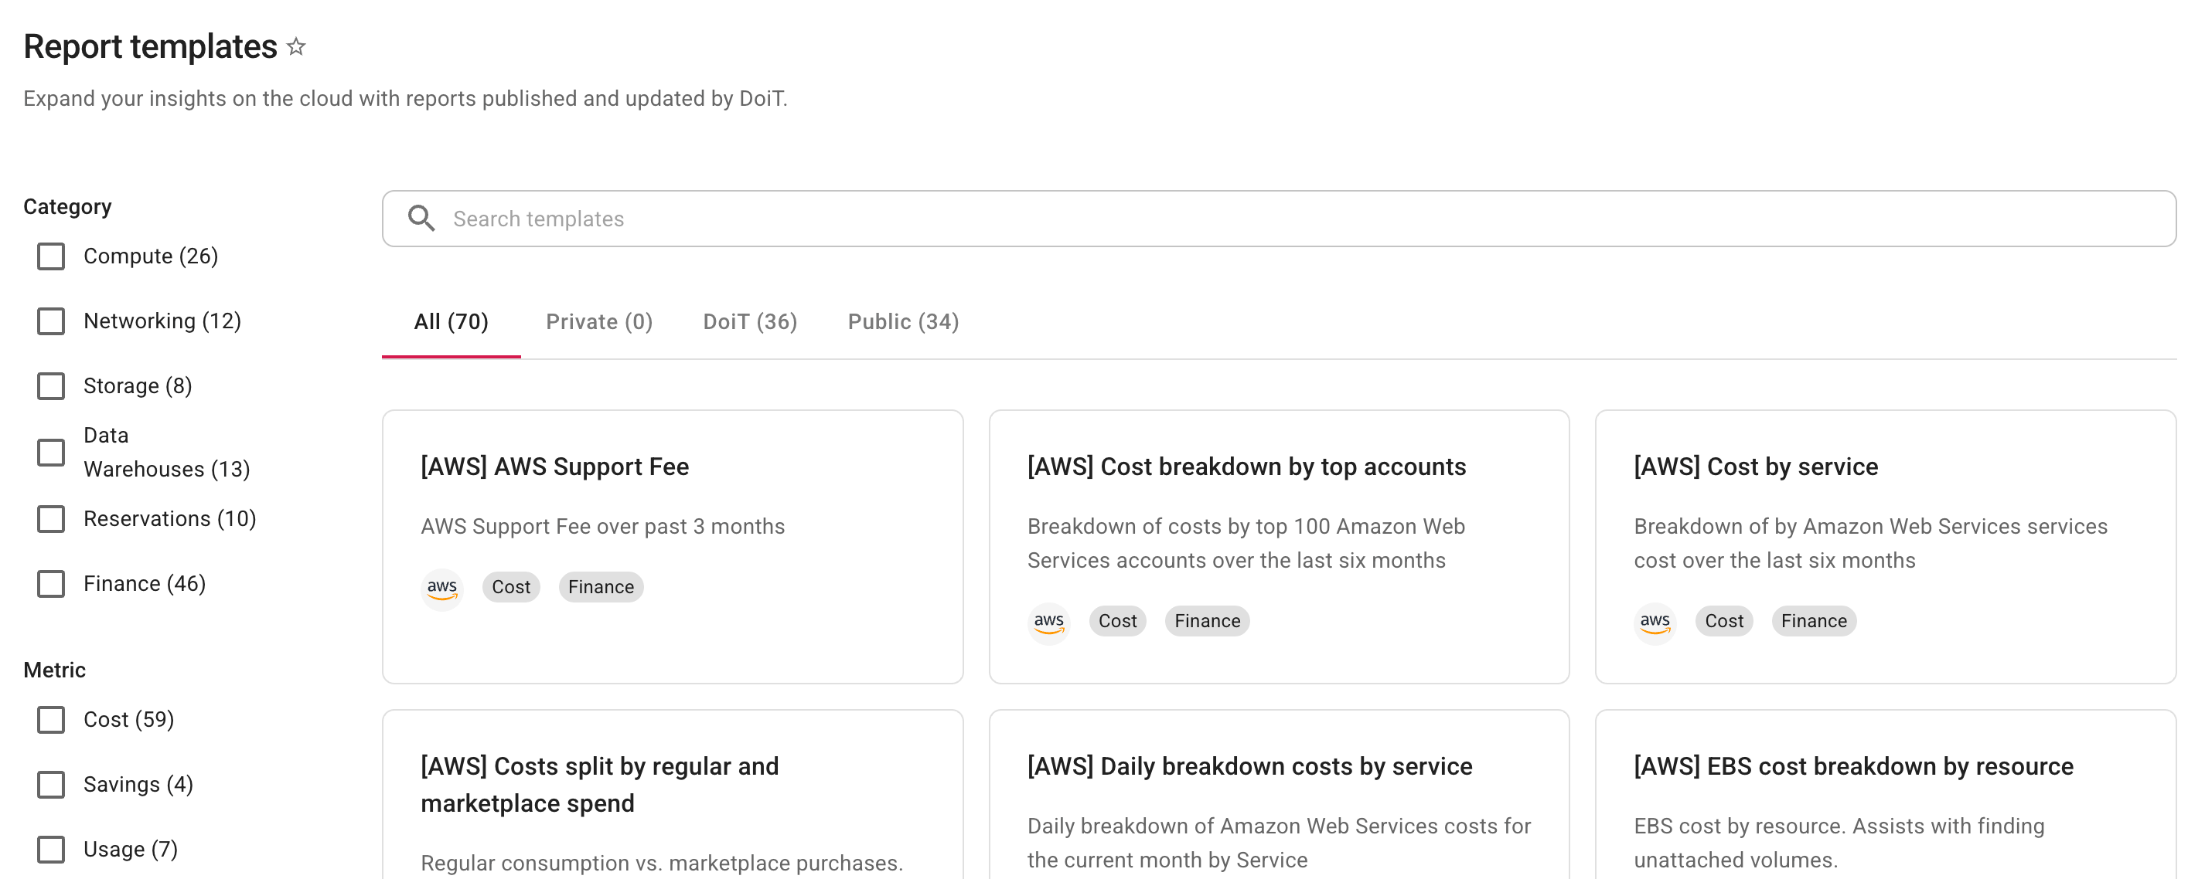Click 'Regular consumption vs. marketplace purchases' text
This screenshot has width=2205, height=879.
(662, 864)
